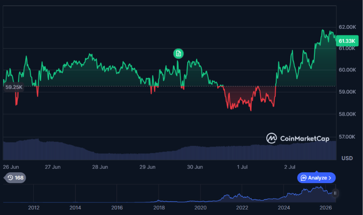Image resolution: width=363 pixels, height=215 pixels.
Task: Select the 61.33K current price tag
Action: (347, 41)
